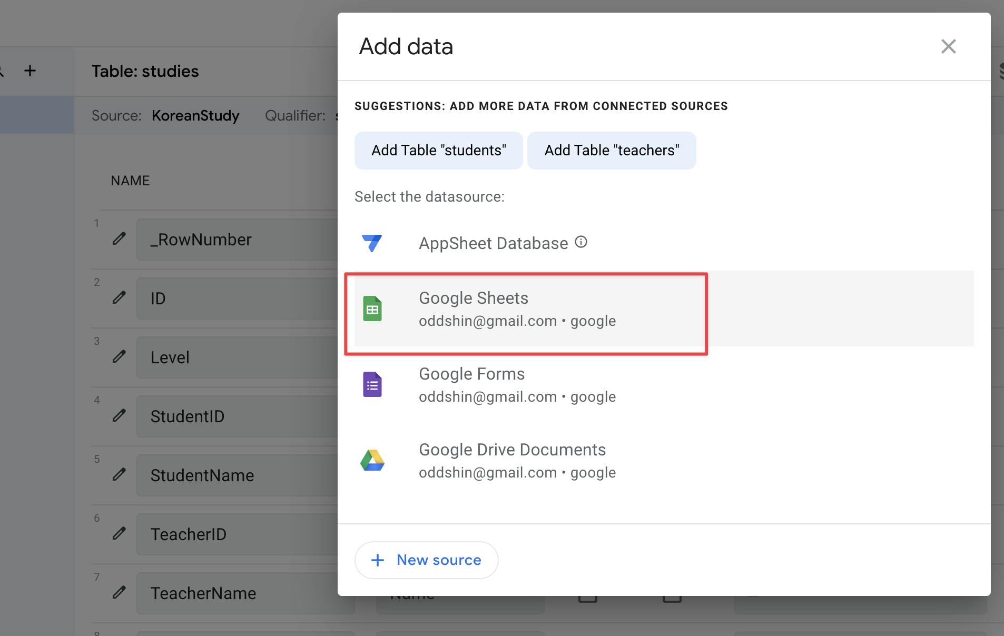Image resolution: width=1004 pixels, height=636 pixels.
Task: Click the StudentID column name field
Action: (x=237, y=416)
